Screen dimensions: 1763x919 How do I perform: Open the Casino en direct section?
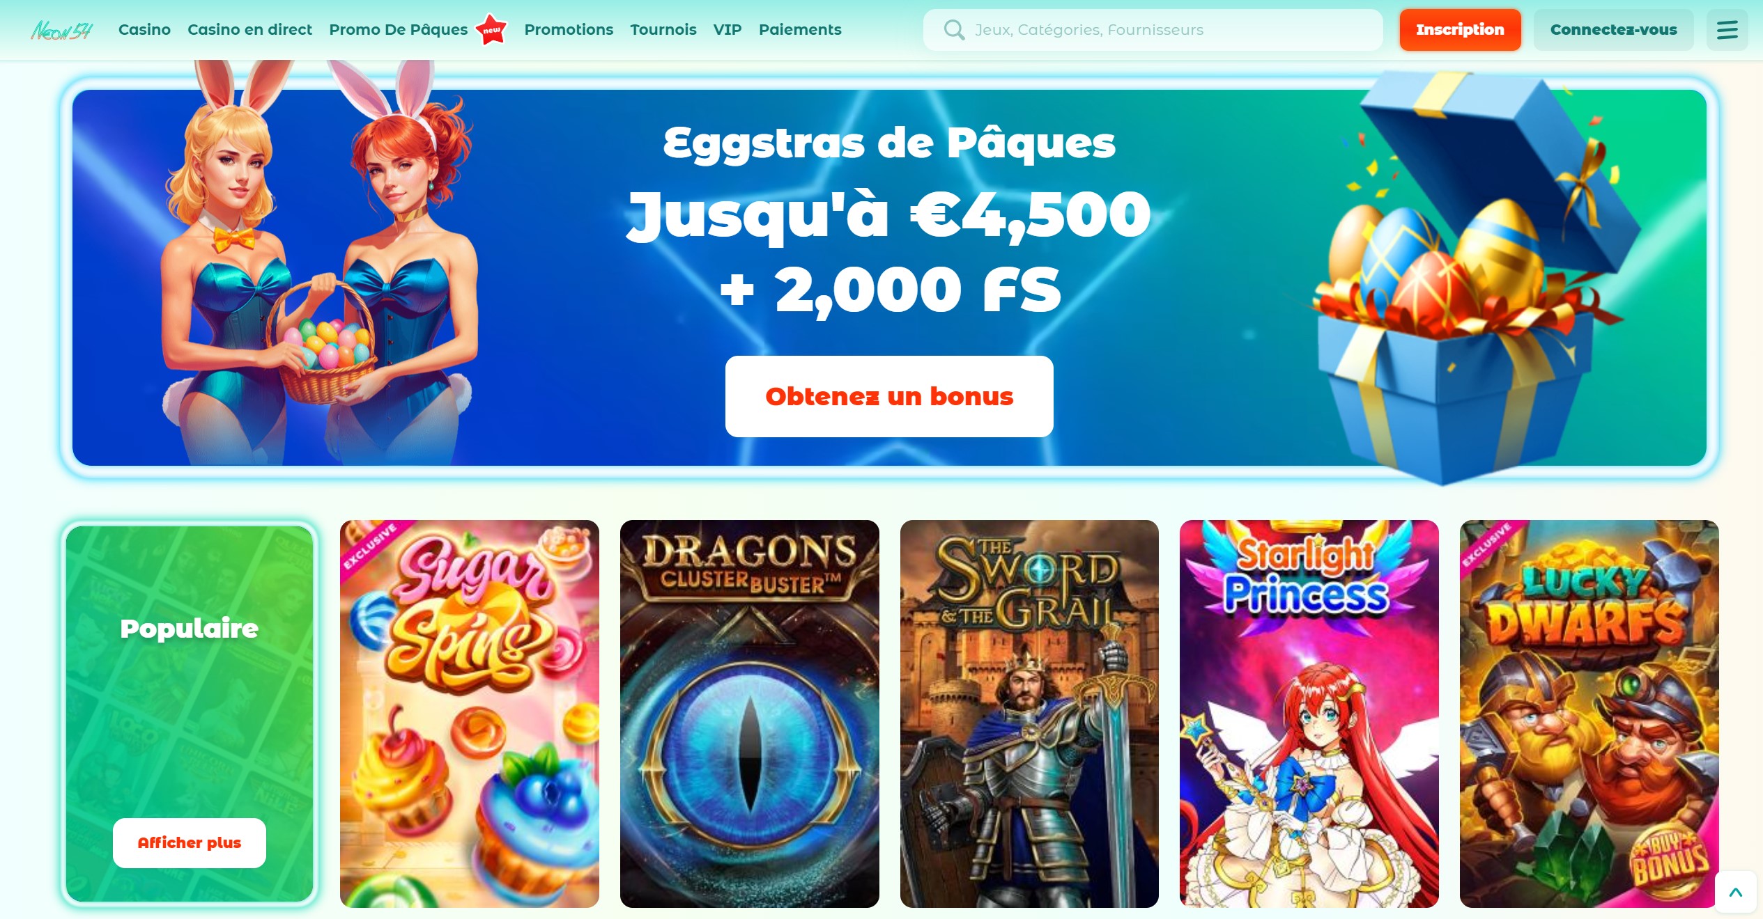coord(249,30)
